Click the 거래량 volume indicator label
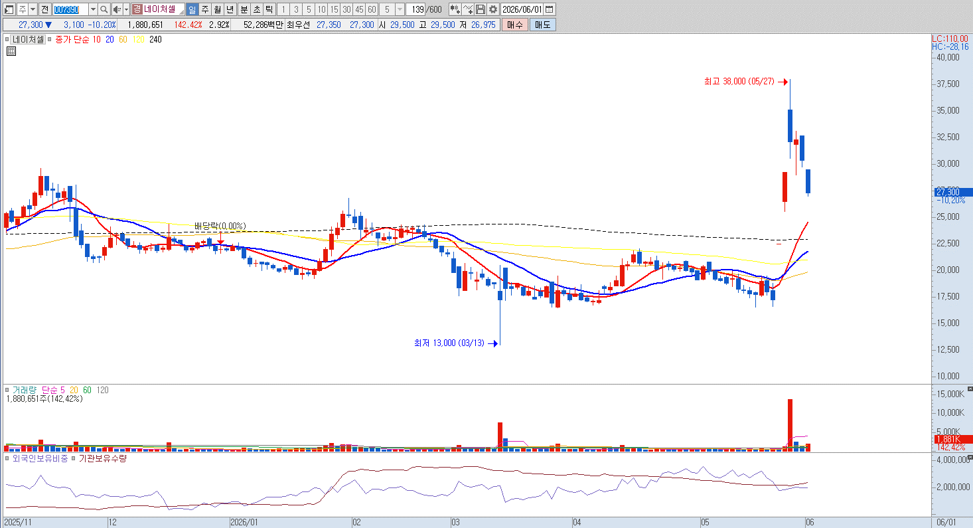Image resolution: width=973 pixels, height=528 pixels. [25, 391]
